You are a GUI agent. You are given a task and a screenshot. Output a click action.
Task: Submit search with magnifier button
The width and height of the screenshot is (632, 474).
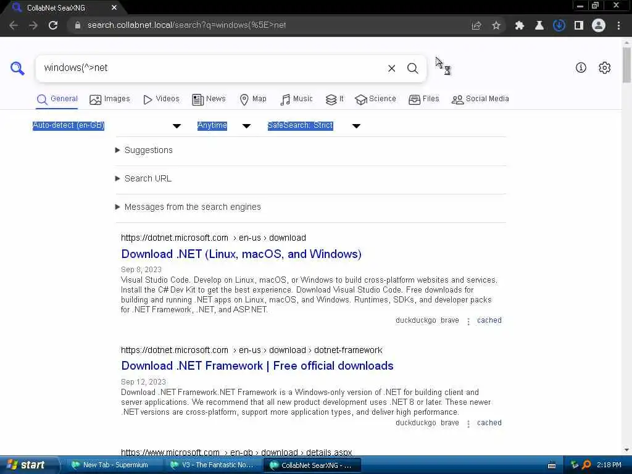coord(412,68)
